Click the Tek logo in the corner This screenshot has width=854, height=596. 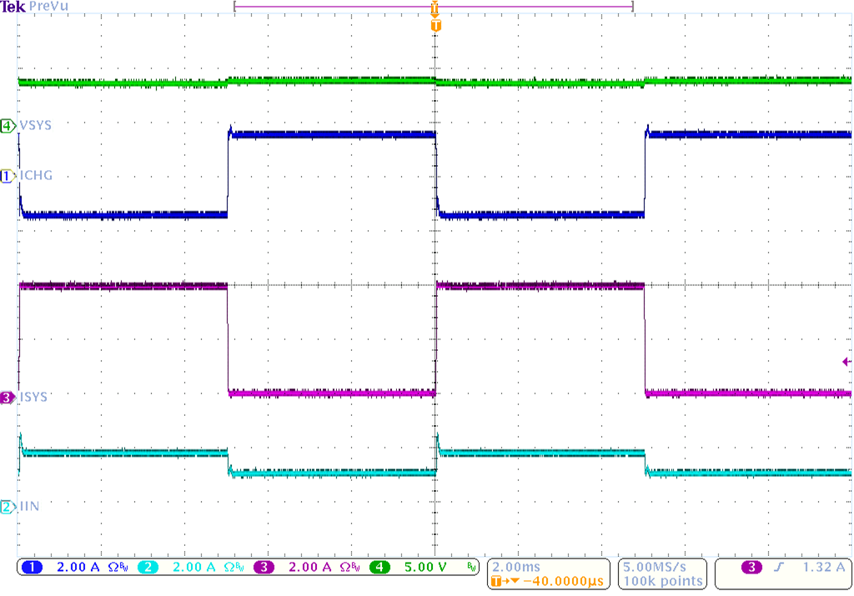[x=11, y=6]
